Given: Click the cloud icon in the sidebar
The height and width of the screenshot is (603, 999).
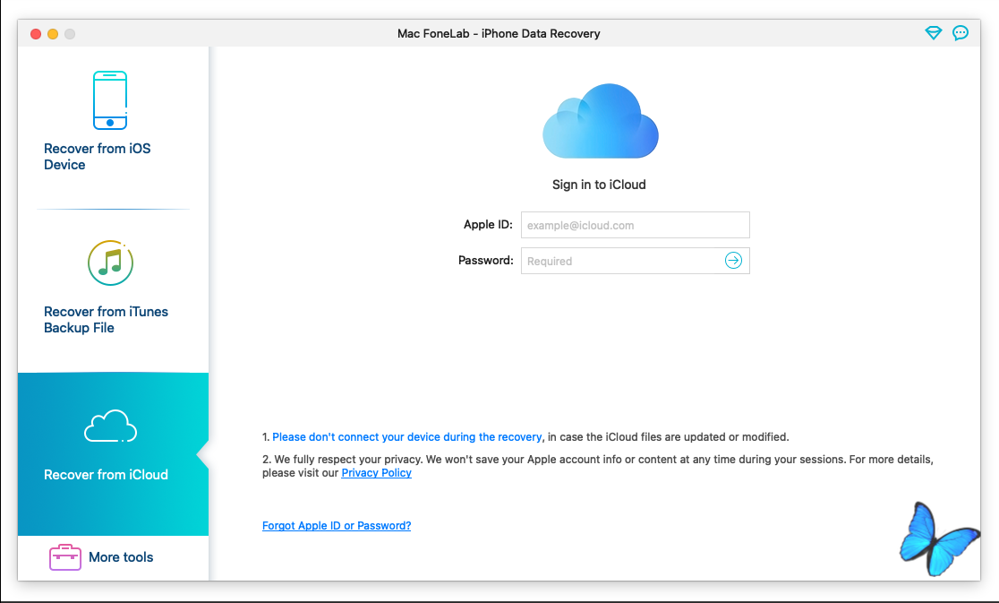Looking at the screenshot, I should pos(111,426).
